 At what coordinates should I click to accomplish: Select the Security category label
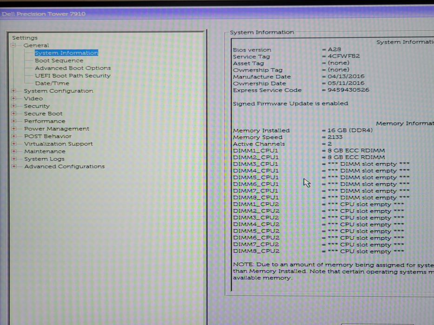click(x=37, y=106)
